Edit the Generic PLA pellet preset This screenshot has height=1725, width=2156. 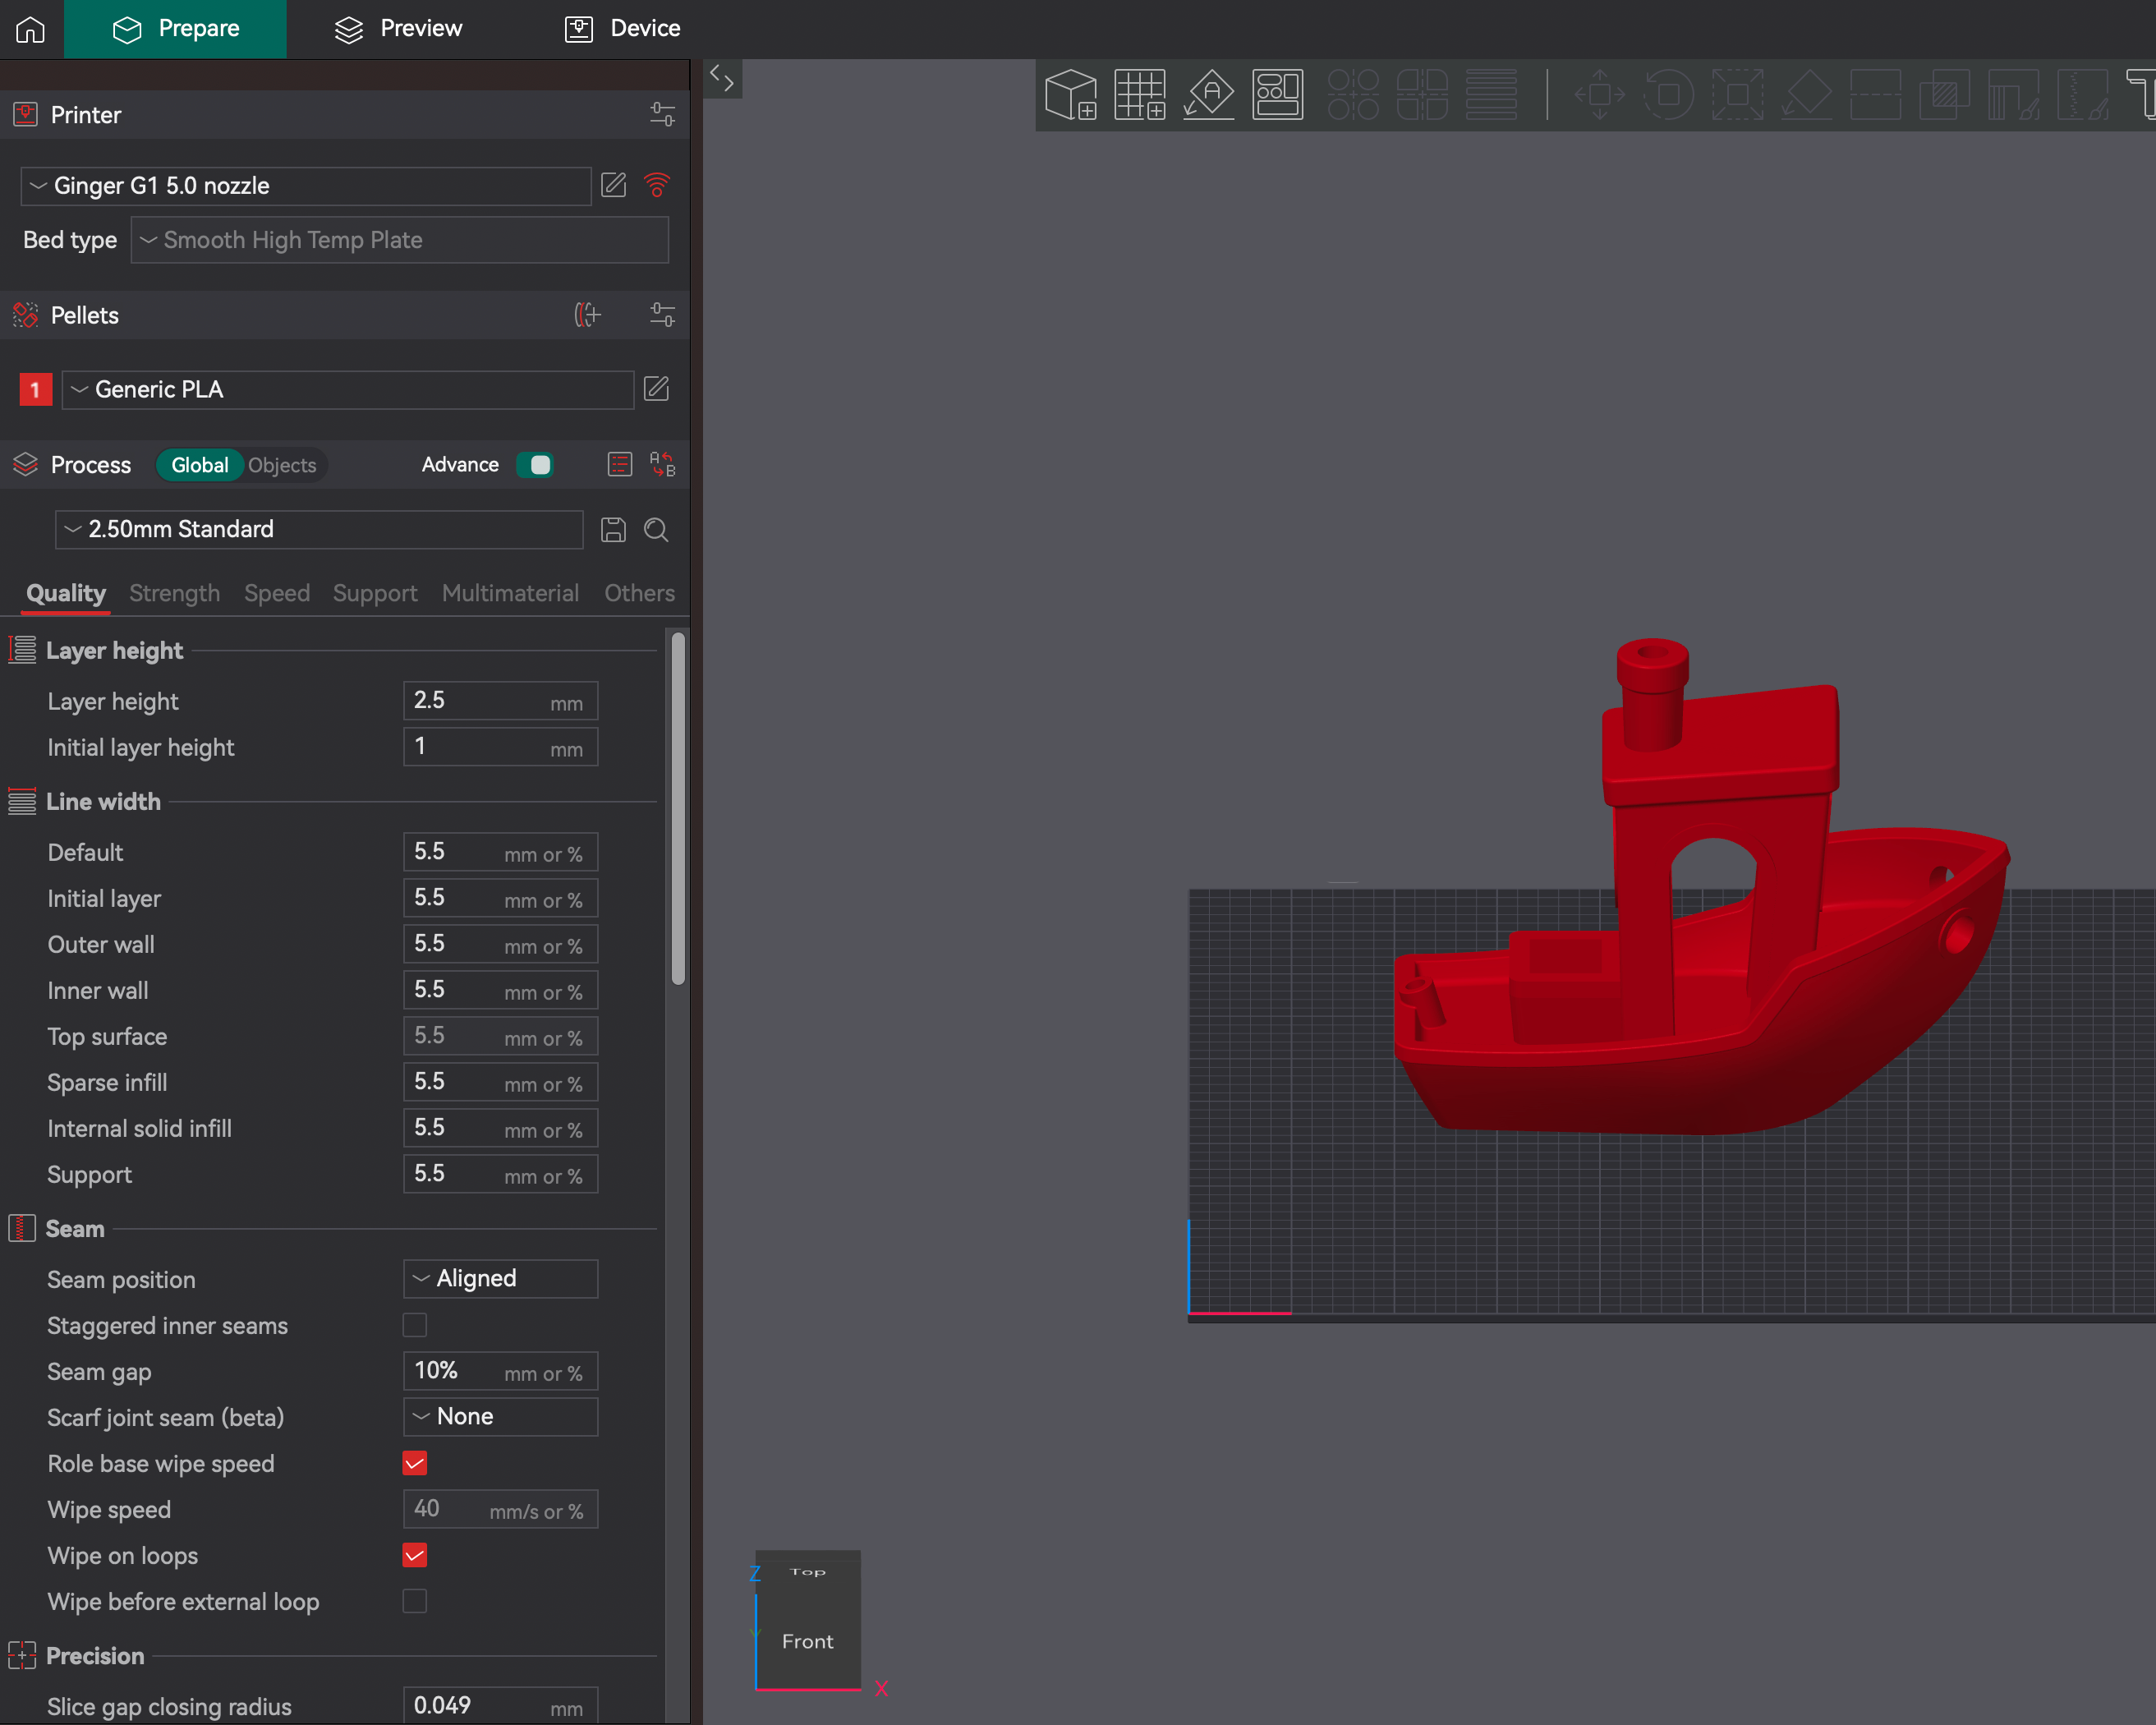(x=656, y=389)
